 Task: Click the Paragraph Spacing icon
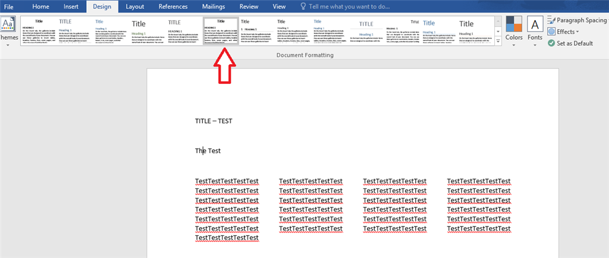pos(551,20)
